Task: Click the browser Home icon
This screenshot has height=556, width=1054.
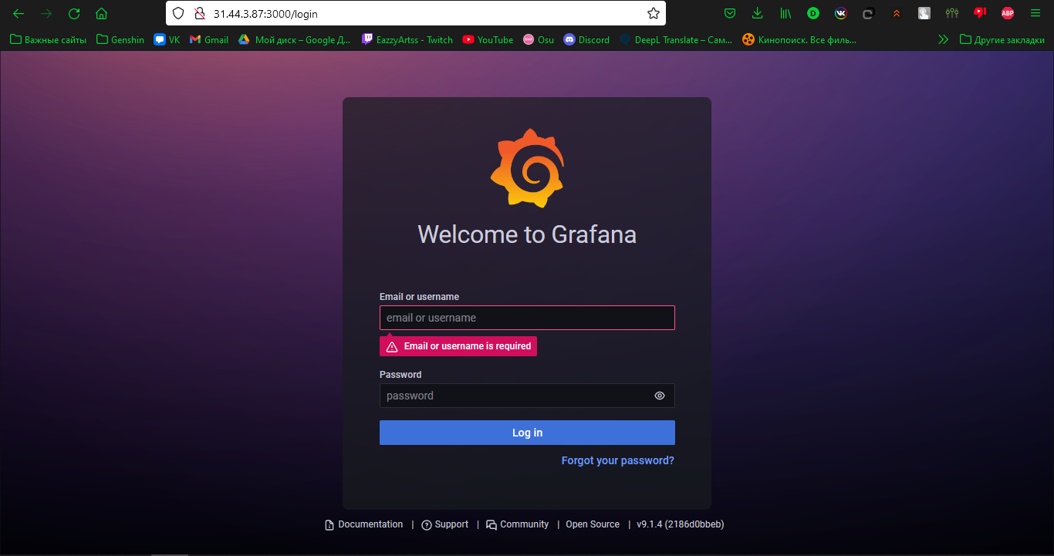Action: coord(101,13)
